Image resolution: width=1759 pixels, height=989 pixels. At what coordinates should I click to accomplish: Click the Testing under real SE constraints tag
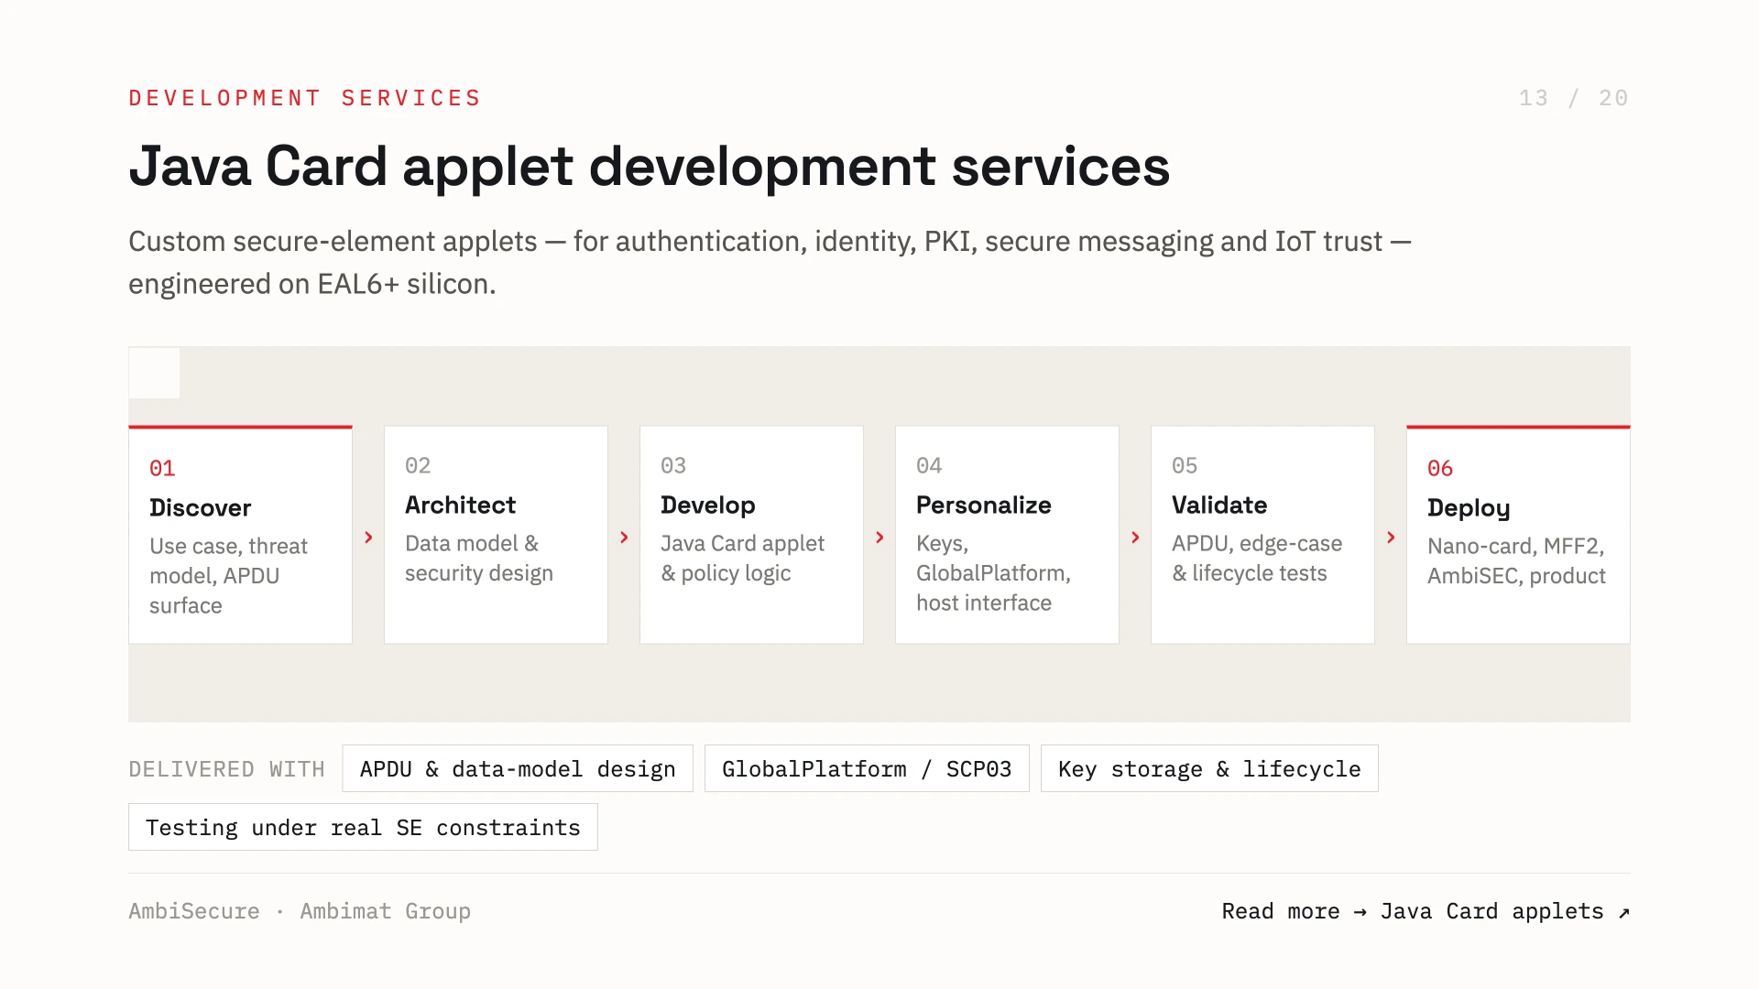click(363, 827)
